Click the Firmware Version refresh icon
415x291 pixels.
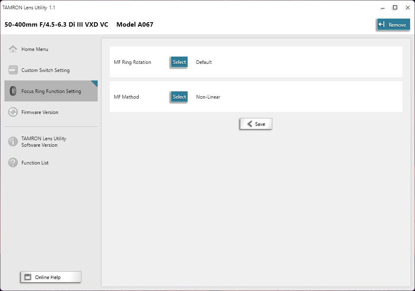coord(13,112)
